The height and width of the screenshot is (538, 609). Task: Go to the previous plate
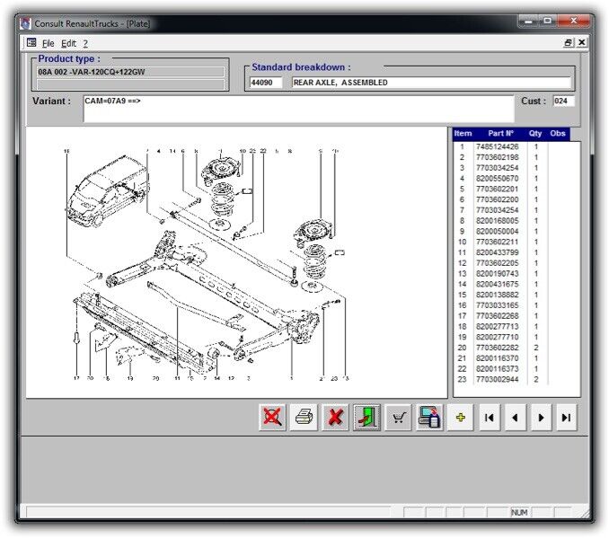click(x=515, y=418)
